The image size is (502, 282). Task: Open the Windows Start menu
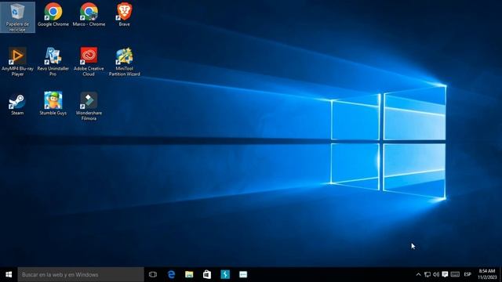[x=9, y=274]
